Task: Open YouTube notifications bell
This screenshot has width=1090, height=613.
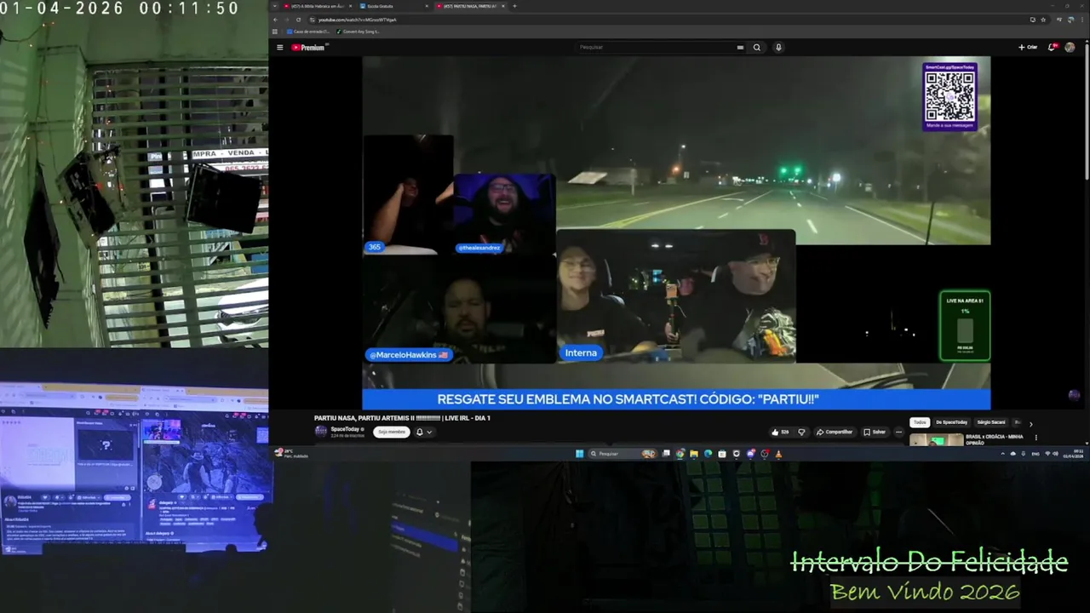Action: 1053,48
